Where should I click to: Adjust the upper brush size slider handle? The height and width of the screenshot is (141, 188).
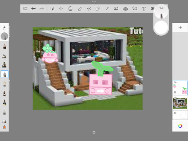[x=9, y=31]
